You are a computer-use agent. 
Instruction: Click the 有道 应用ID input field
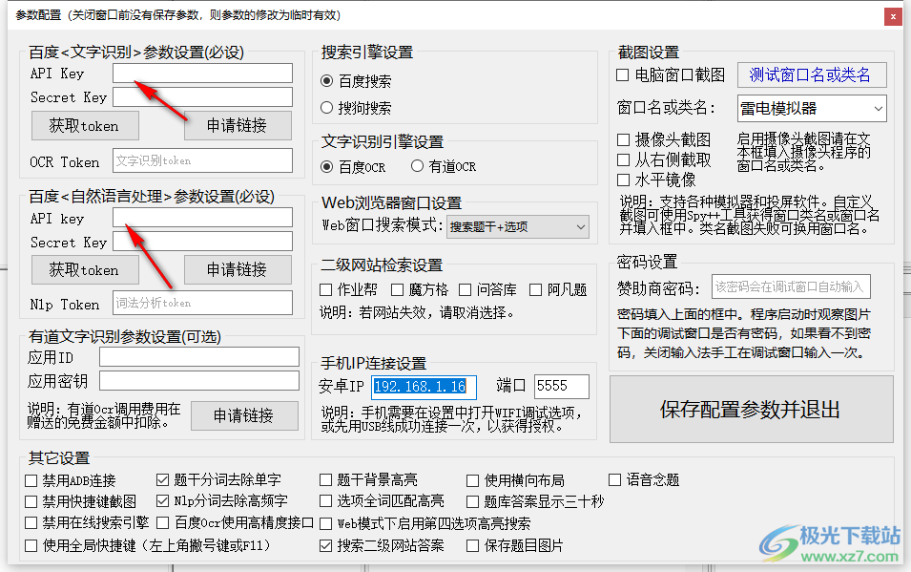click(199, 357)
